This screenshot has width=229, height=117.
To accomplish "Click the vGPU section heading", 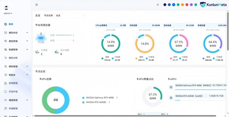I will point(173,79).
